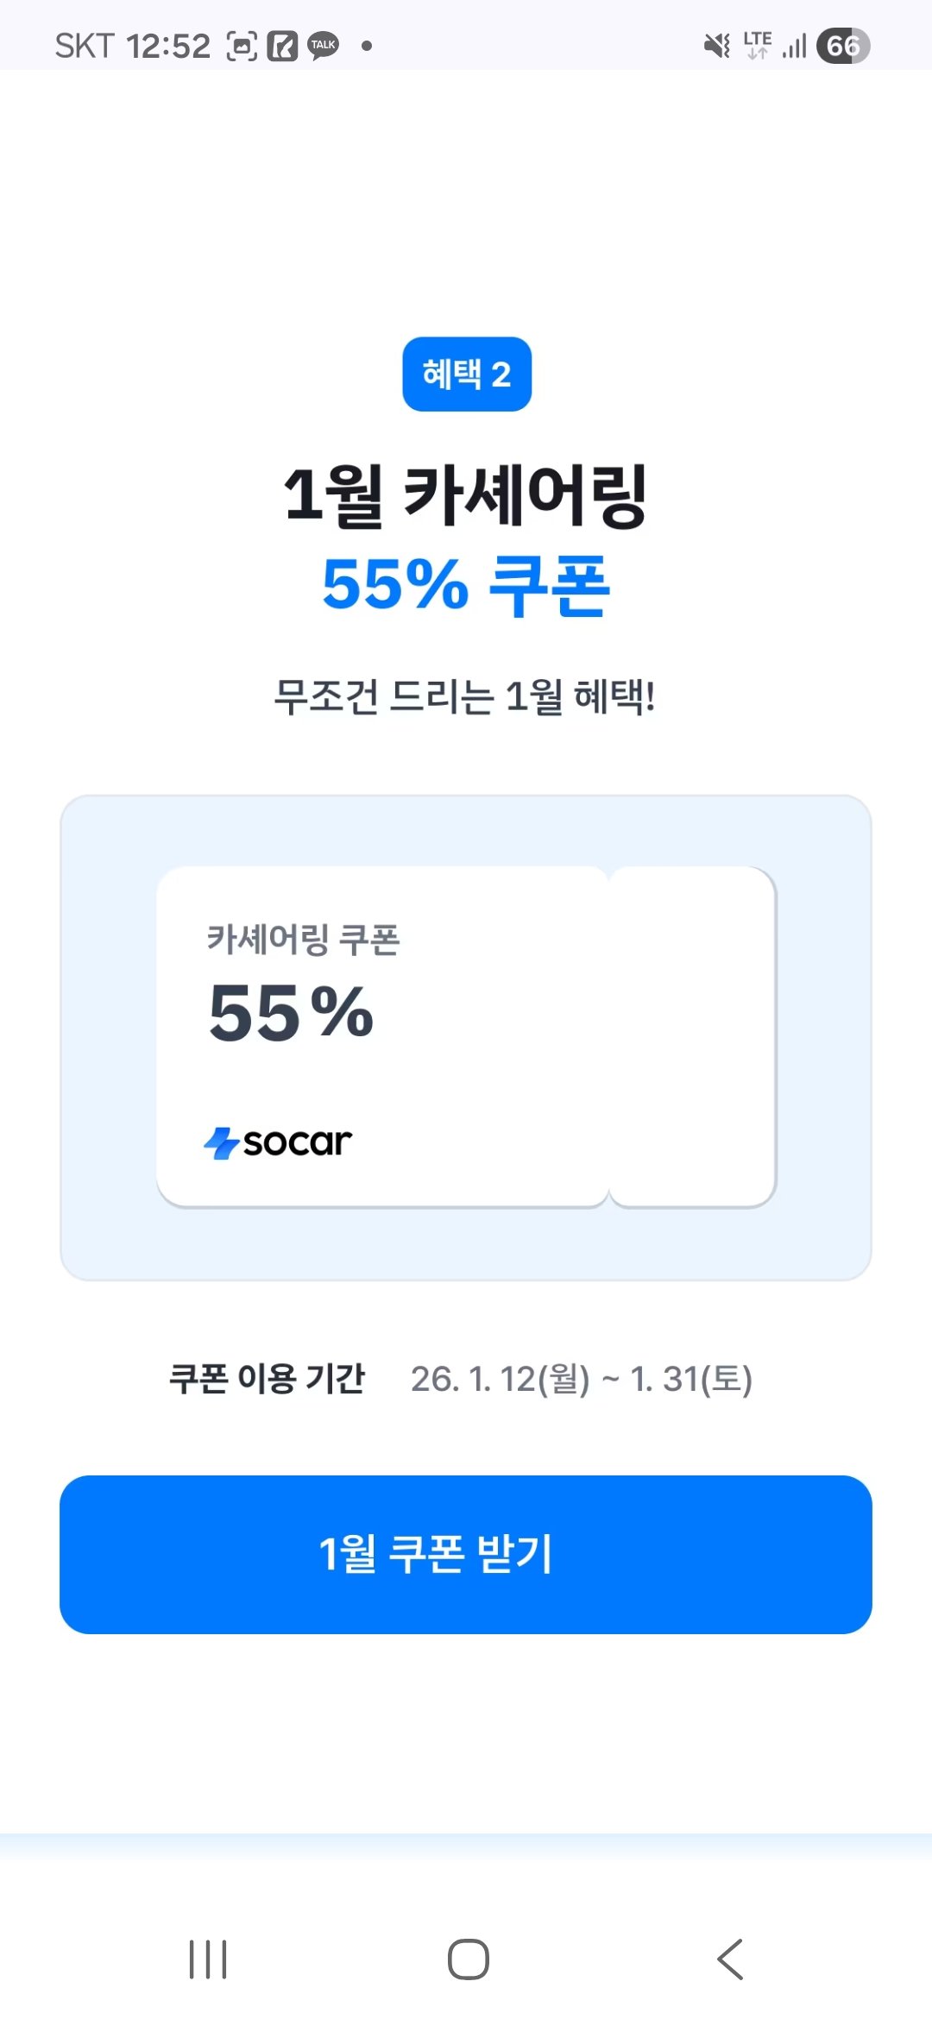This screenshot has width=932, height=2019.
Task: Tap the 55% 카셰어링 쿠폰 card
Action: (466, 1036)
